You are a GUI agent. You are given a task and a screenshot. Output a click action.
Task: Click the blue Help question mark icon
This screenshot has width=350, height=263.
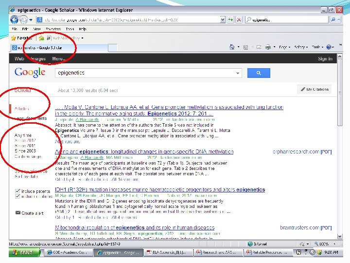pos(329,47)
